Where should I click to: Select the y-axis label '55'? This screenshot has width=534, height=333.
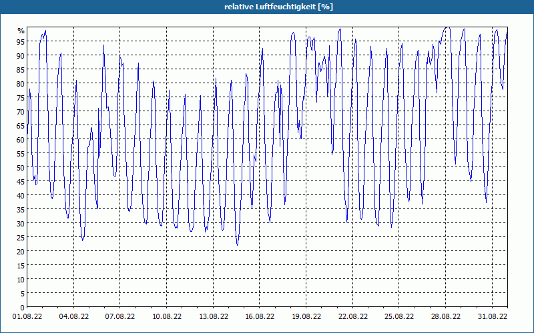tap(21, 154)
